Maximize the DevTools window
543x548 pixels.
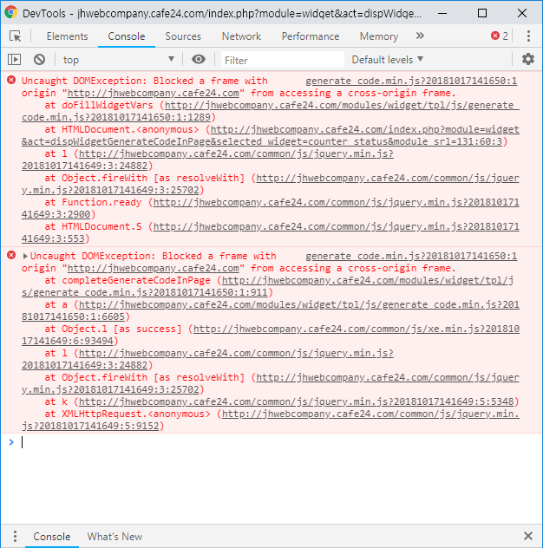[x=482, y=13]
